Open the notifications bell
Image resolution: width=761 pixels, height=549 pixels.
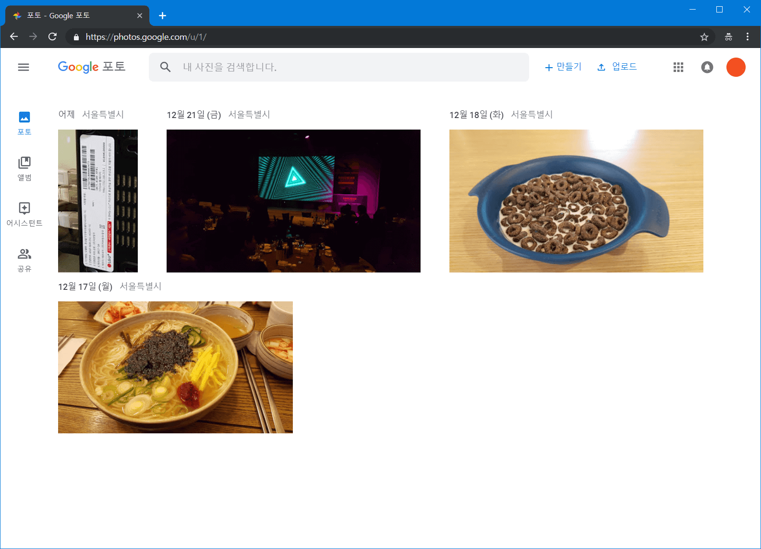click(x=707, y=67)
